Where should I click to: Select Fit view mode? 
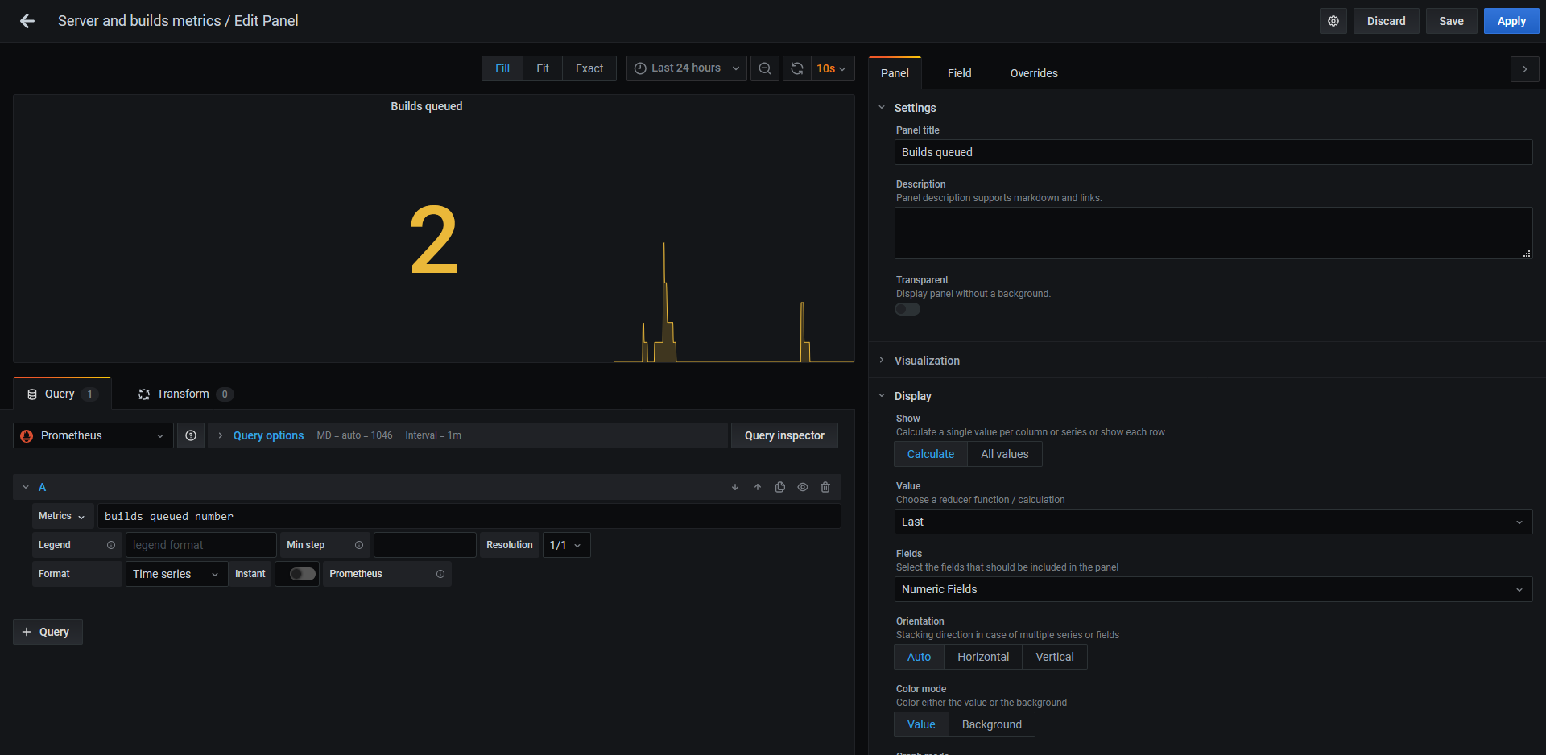(x=543, y=68)
